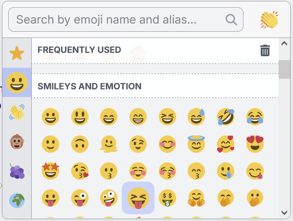Click the emoji search input field
This screenshot has height=221, width=293.
coord(120,19)
